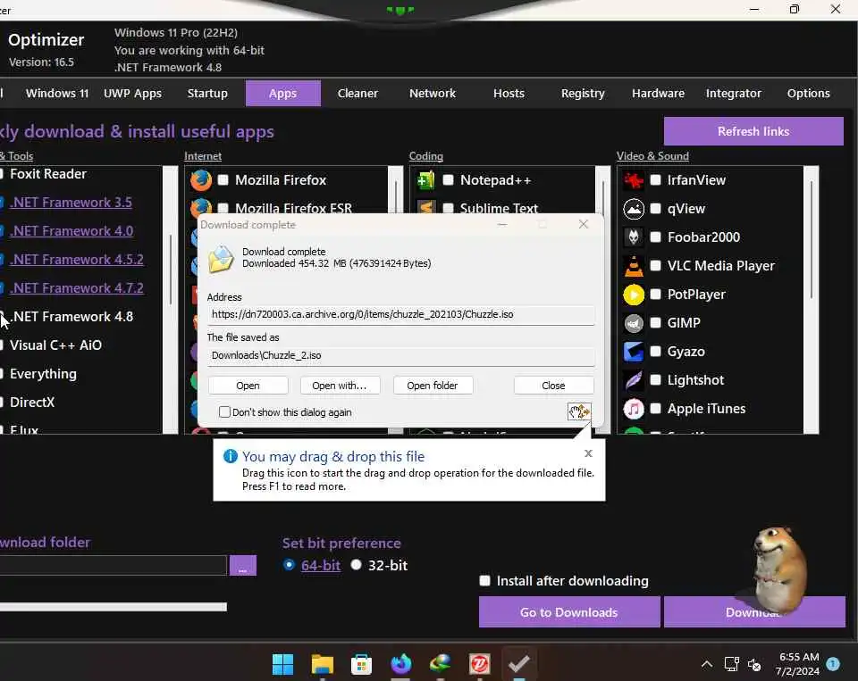858x681 pixels.
Task: Select .NET Framework 3.5 entry
Action: [71, 203]
